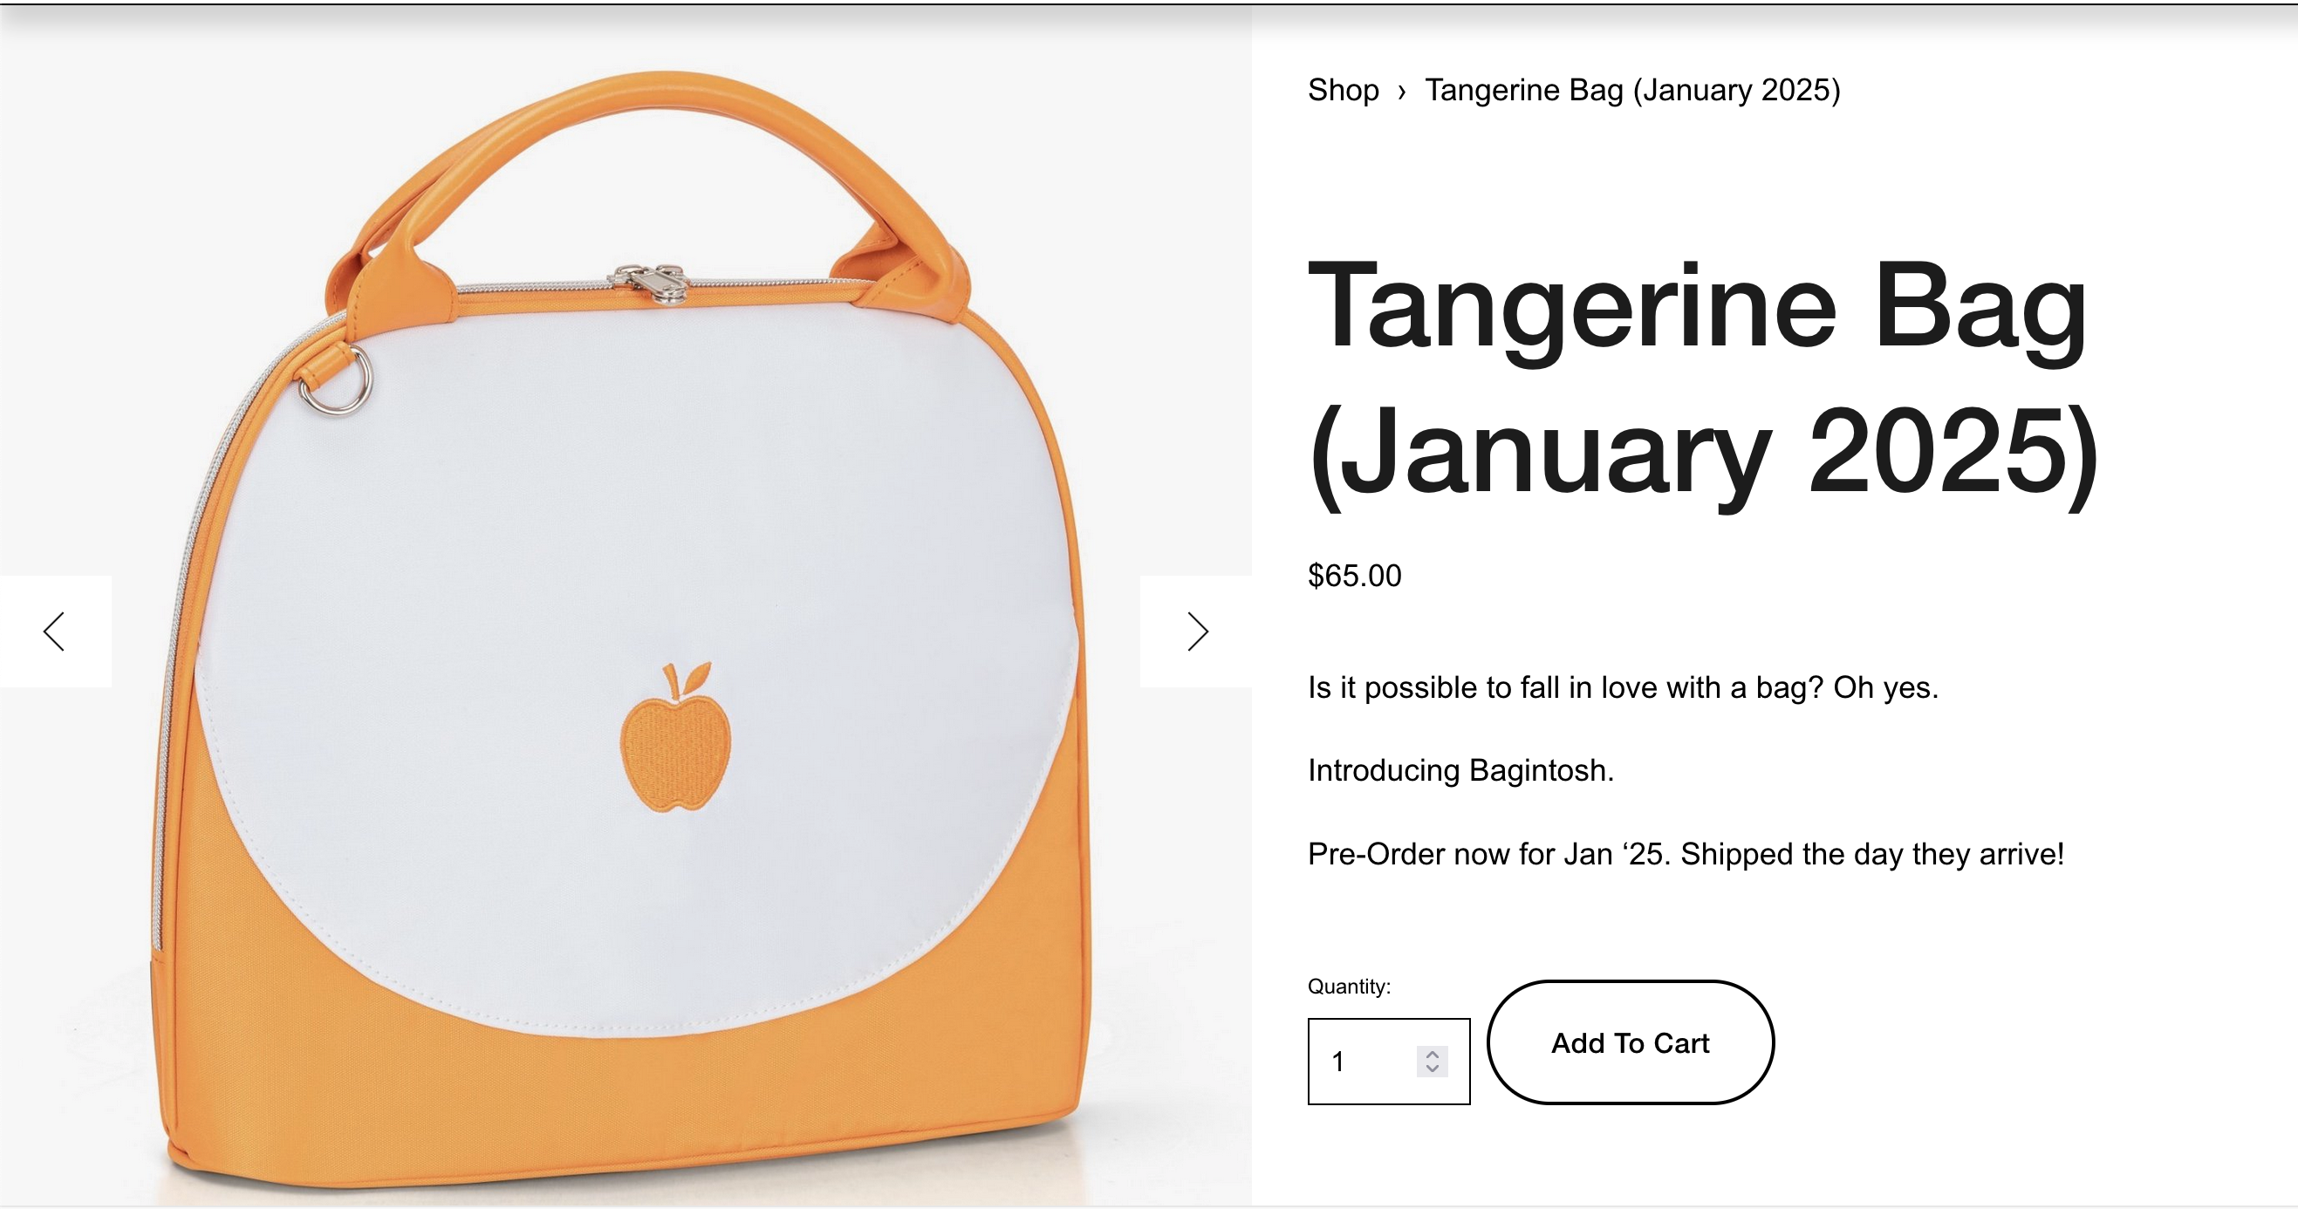Show the previous product image
Screen dimensions: 2298x1209
tap(55, 631)
